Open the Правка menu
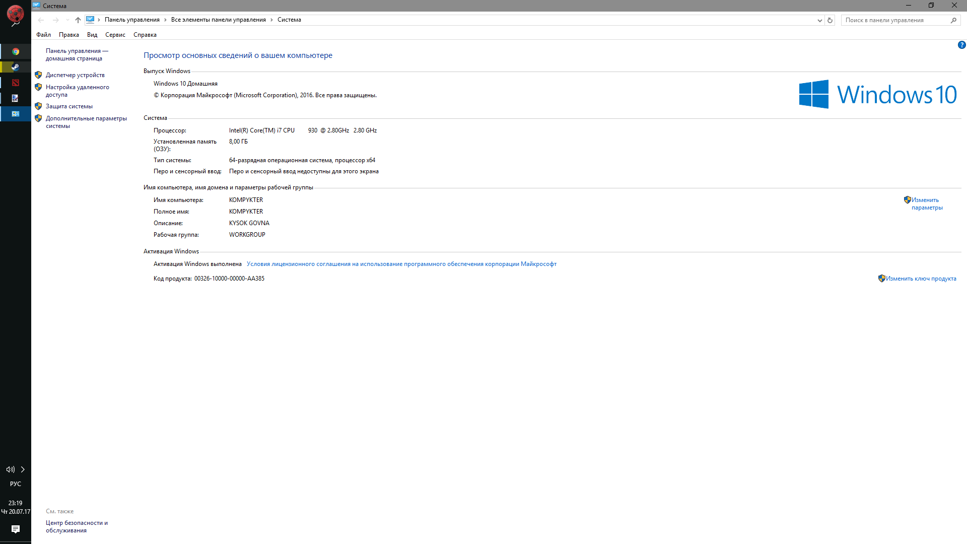The height and width of the screenshot is (544, 967). click(69, 35)
